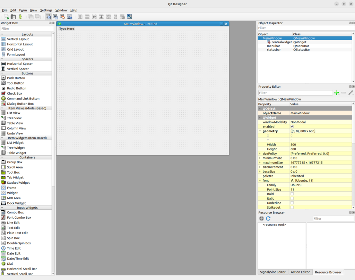Screen dimensions: 355x280
Task: Expand the sizePolicy property
Action: [x=260, y=154]
